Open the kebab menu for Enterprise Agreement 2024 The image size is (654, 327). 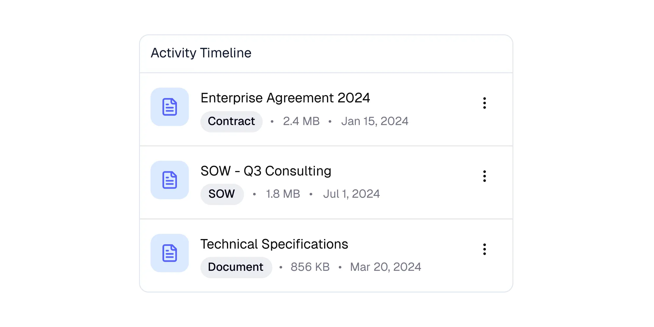point(484,103)
